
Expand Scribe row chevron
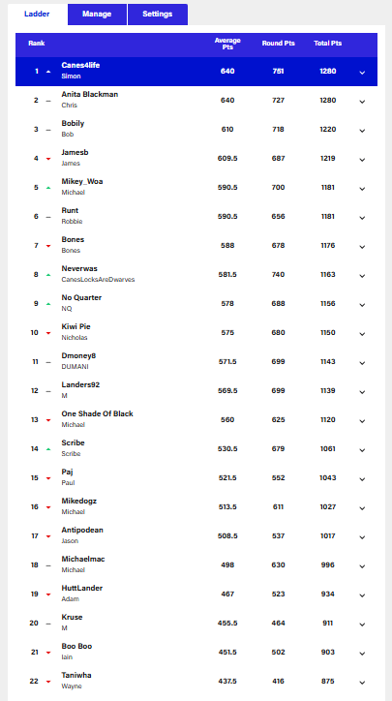click(362, 450)
